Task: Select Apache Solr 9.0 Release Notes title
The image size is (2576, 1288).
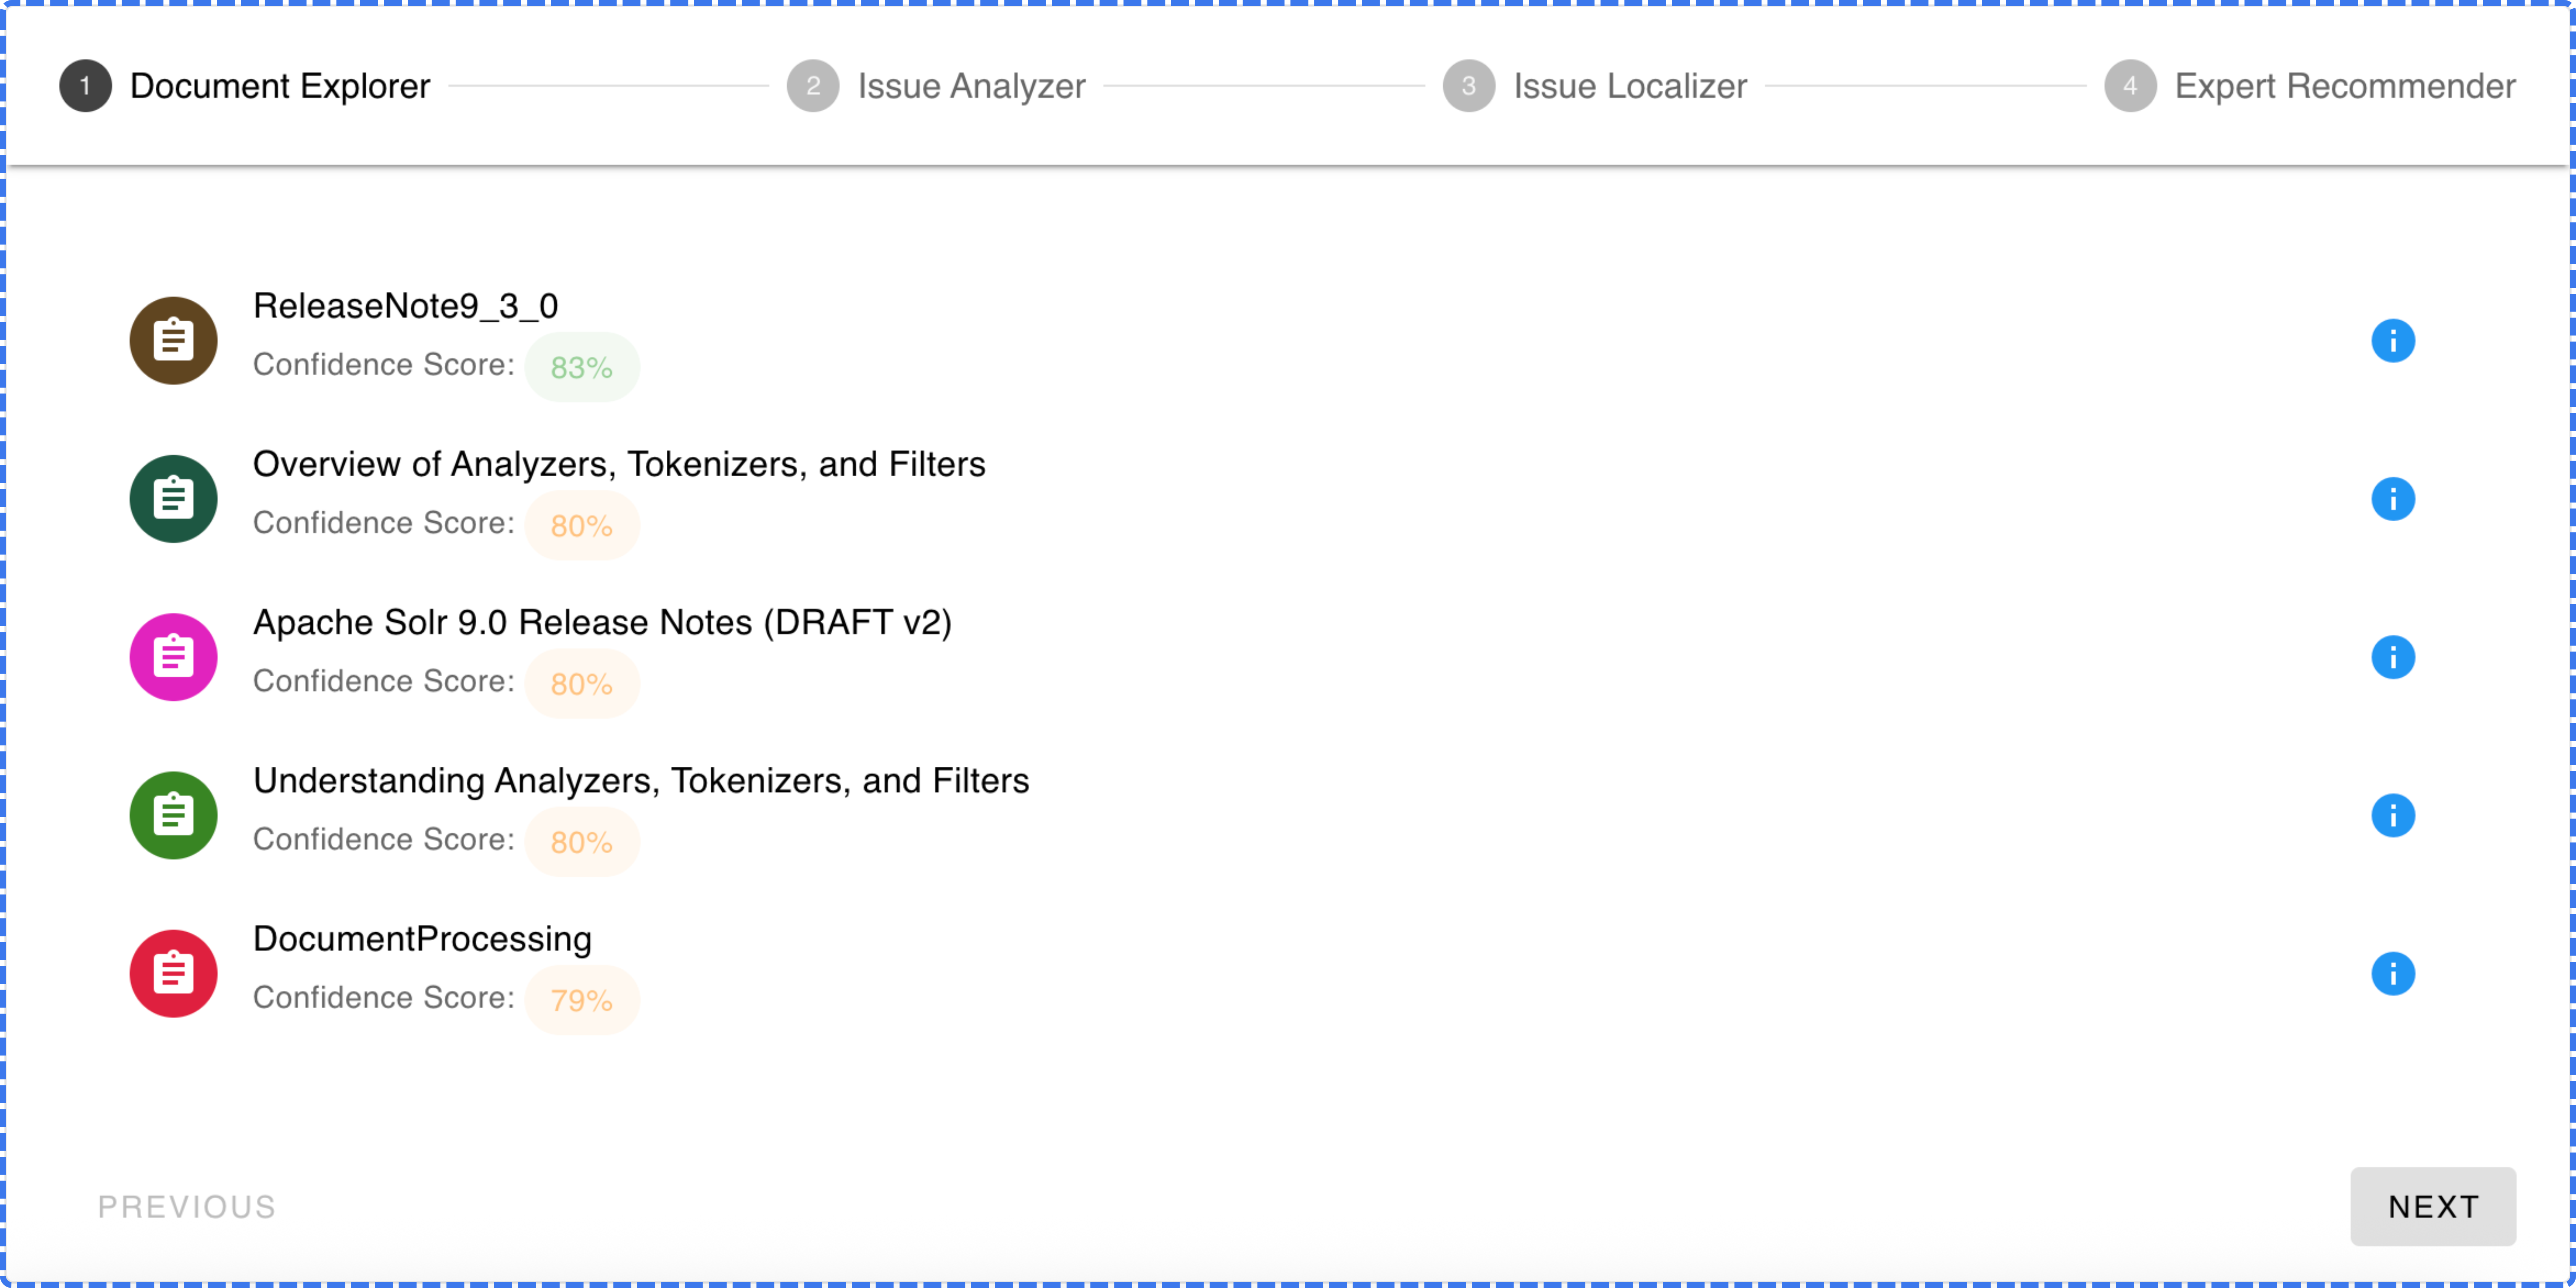Action: tap(602, 623)
